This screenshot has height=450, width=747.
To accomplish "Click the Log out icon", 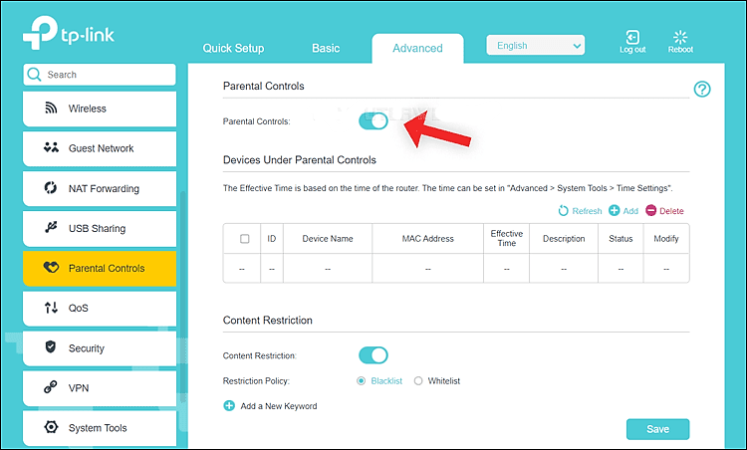I will [x=632, y=37].
